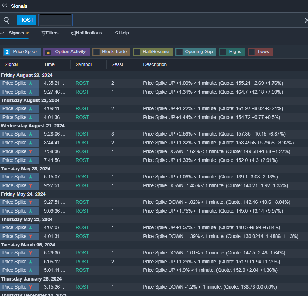Click session value 3 in the 9:28:06 row
This screenshot has width=308, height=296.
coord(113,134)
